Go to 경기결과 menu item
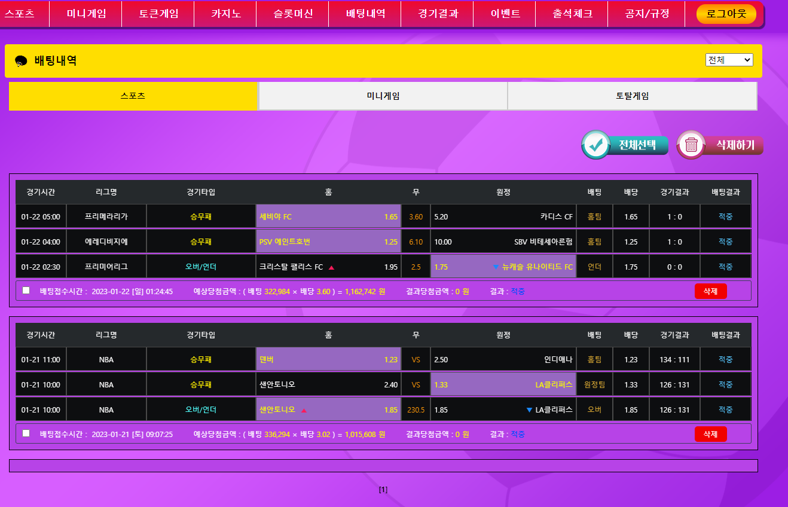The width and height of the screenshot is (788, 507). pyautogui.click(x=438, y=14)
